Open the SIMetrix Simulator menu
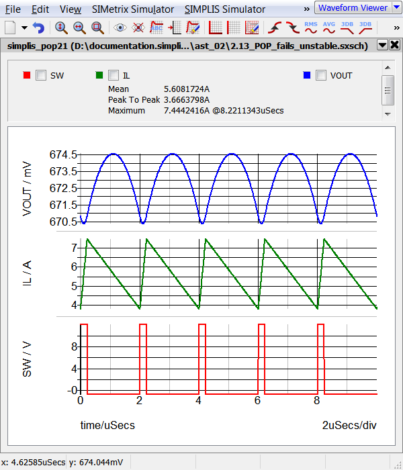 133,9
